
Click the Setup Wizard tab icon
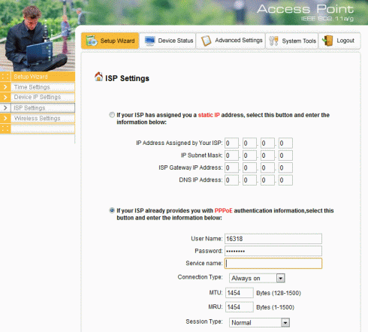[92, 41]
